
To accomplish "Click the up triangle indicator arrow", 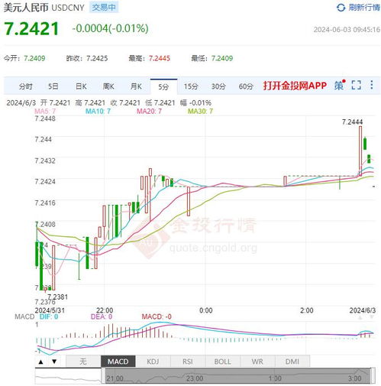I will [40, 362].
